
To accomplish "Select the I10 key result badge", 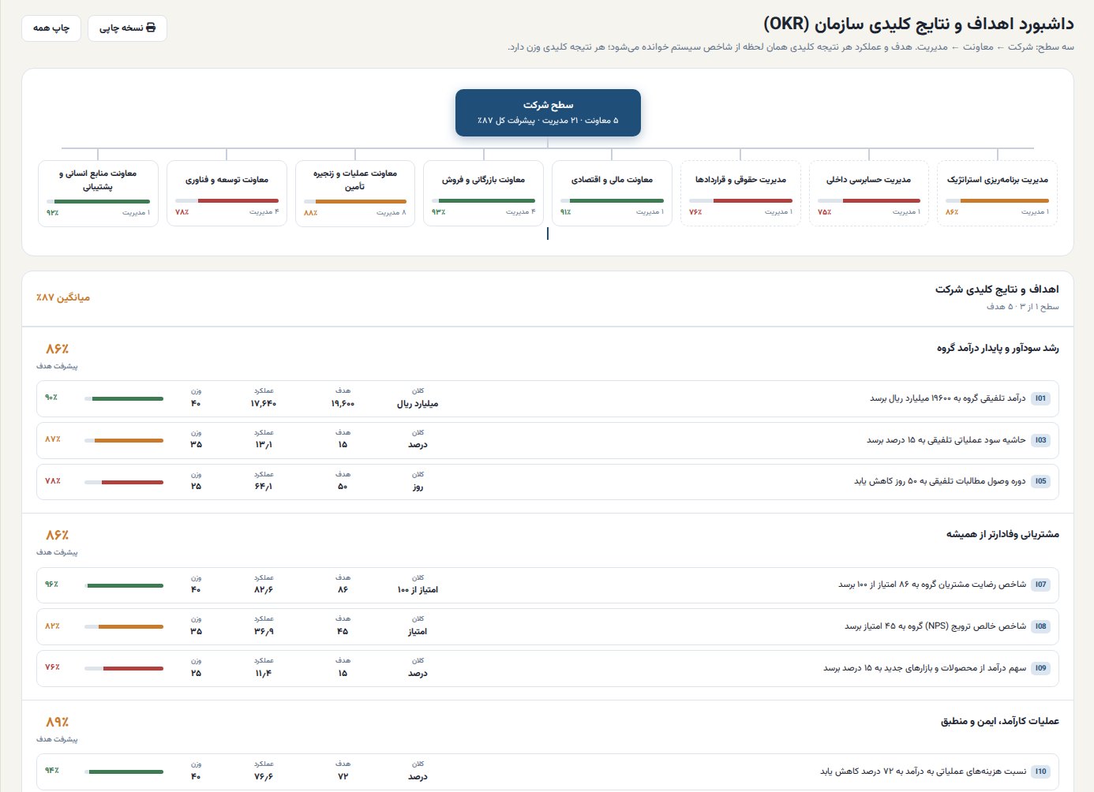I will click(x=1040, y=771).
